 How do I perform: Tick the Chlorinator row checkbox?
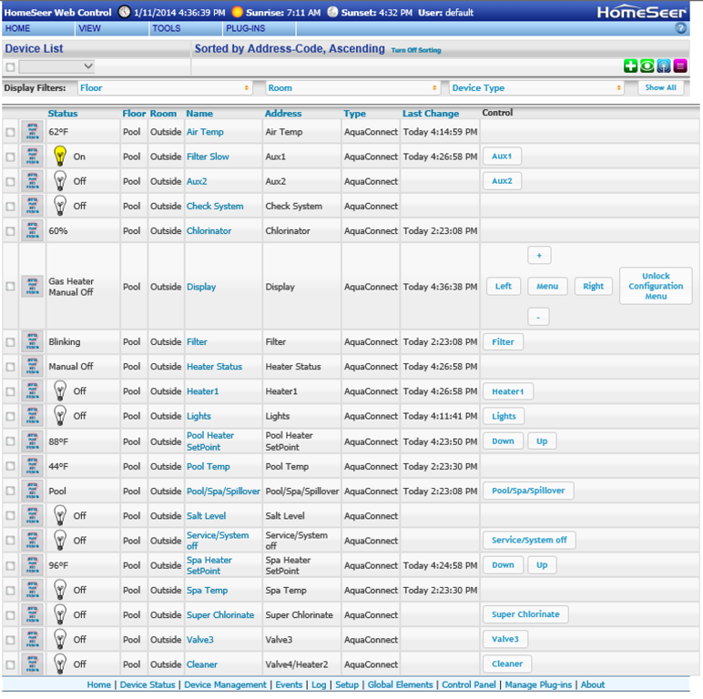[x=10, y=231]
